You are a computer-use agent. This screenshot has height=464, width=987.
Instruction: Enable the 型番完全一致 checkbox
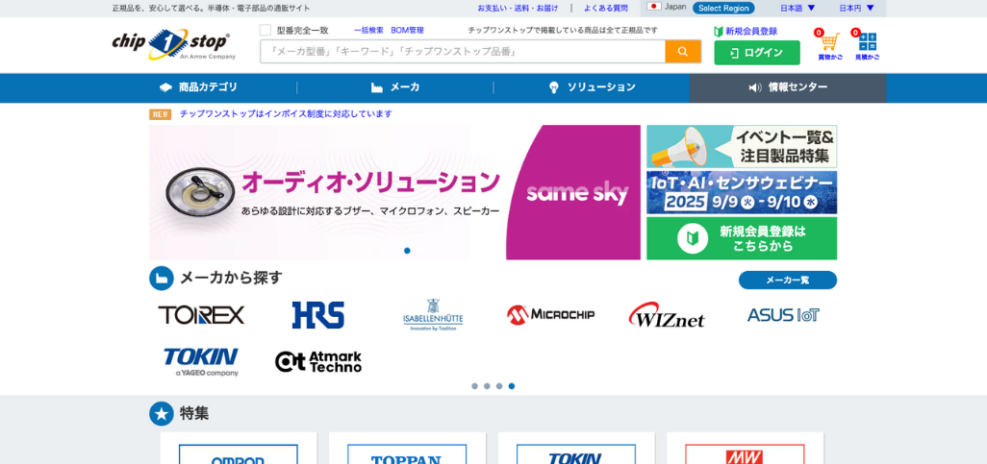coord(266,31)
